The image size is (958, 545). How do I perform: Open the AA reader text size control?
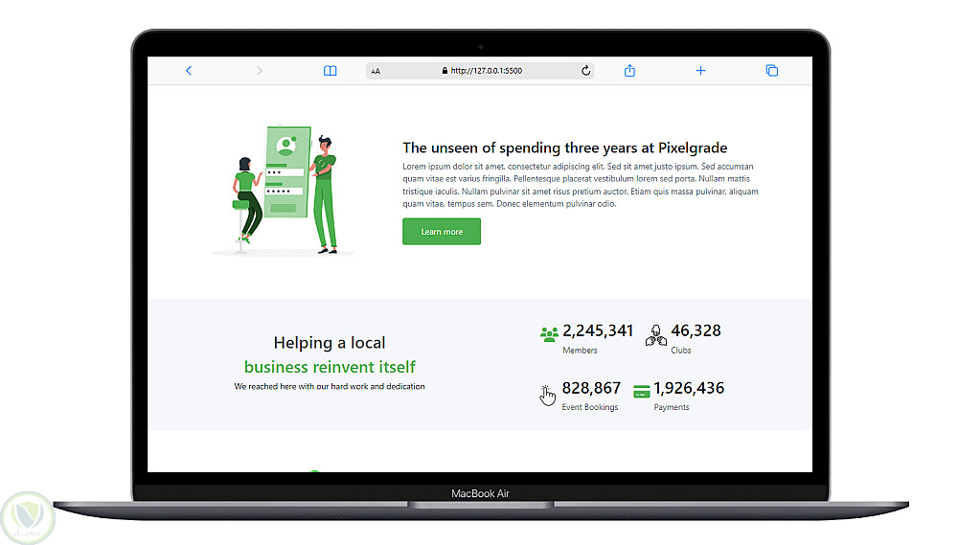point(376,72)
